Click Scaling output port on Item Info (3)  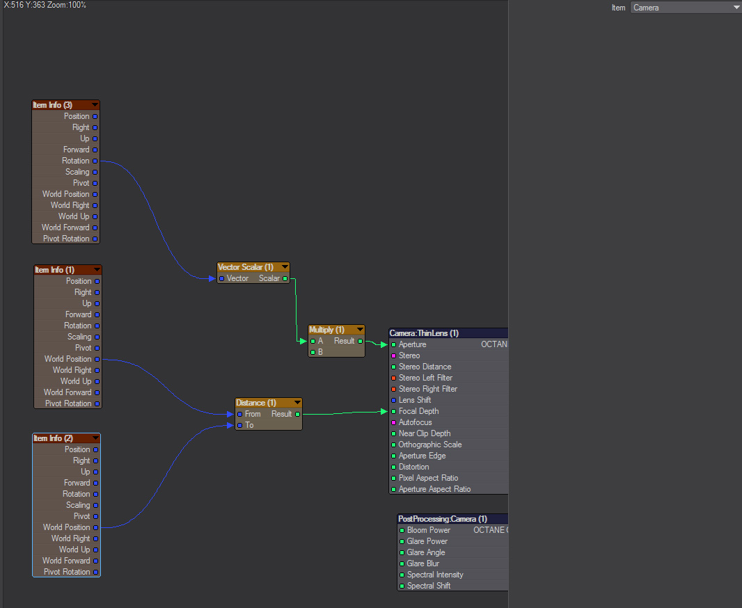click(95, 172)
